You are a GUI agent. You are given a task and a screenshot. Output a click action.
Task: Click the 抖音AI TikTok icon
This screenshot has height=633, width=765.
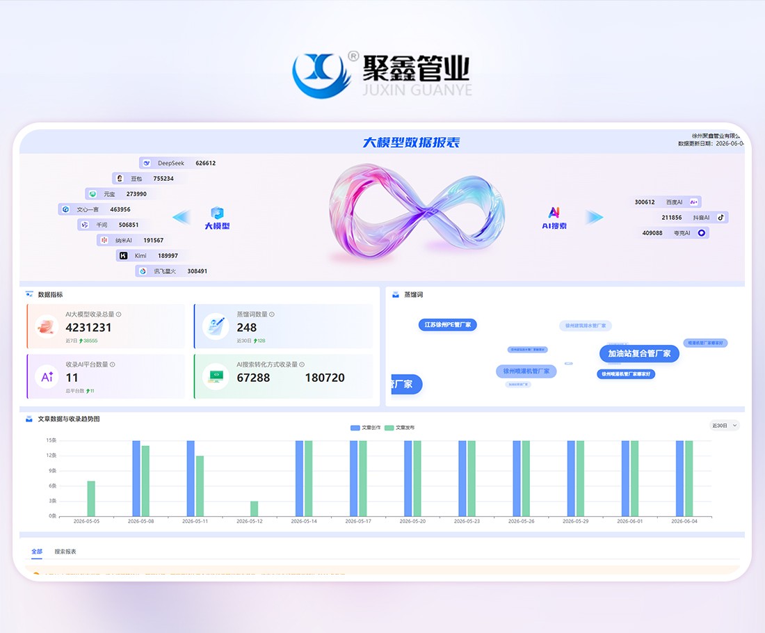point(720,218)
